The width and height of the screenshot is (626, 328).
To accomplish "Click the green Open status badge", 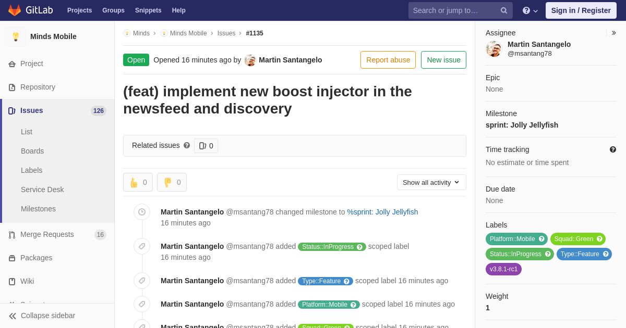I will (x=136, y=60).
